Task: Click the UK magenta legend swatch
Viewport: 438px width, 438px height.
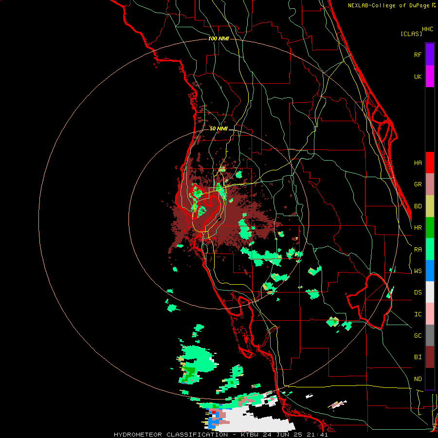Action: click(430, 76)
